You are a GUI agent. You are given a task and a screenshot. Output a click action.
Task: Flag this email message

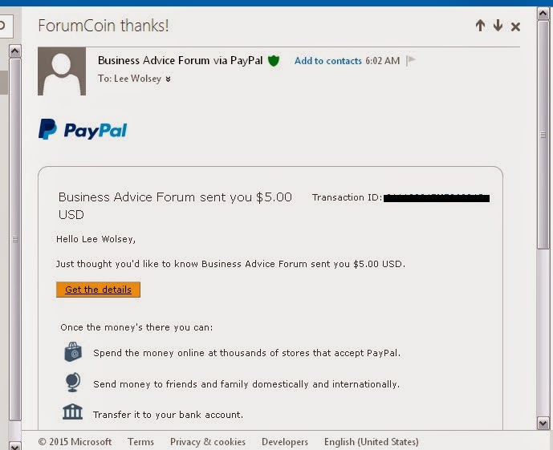tap(410, 61)
